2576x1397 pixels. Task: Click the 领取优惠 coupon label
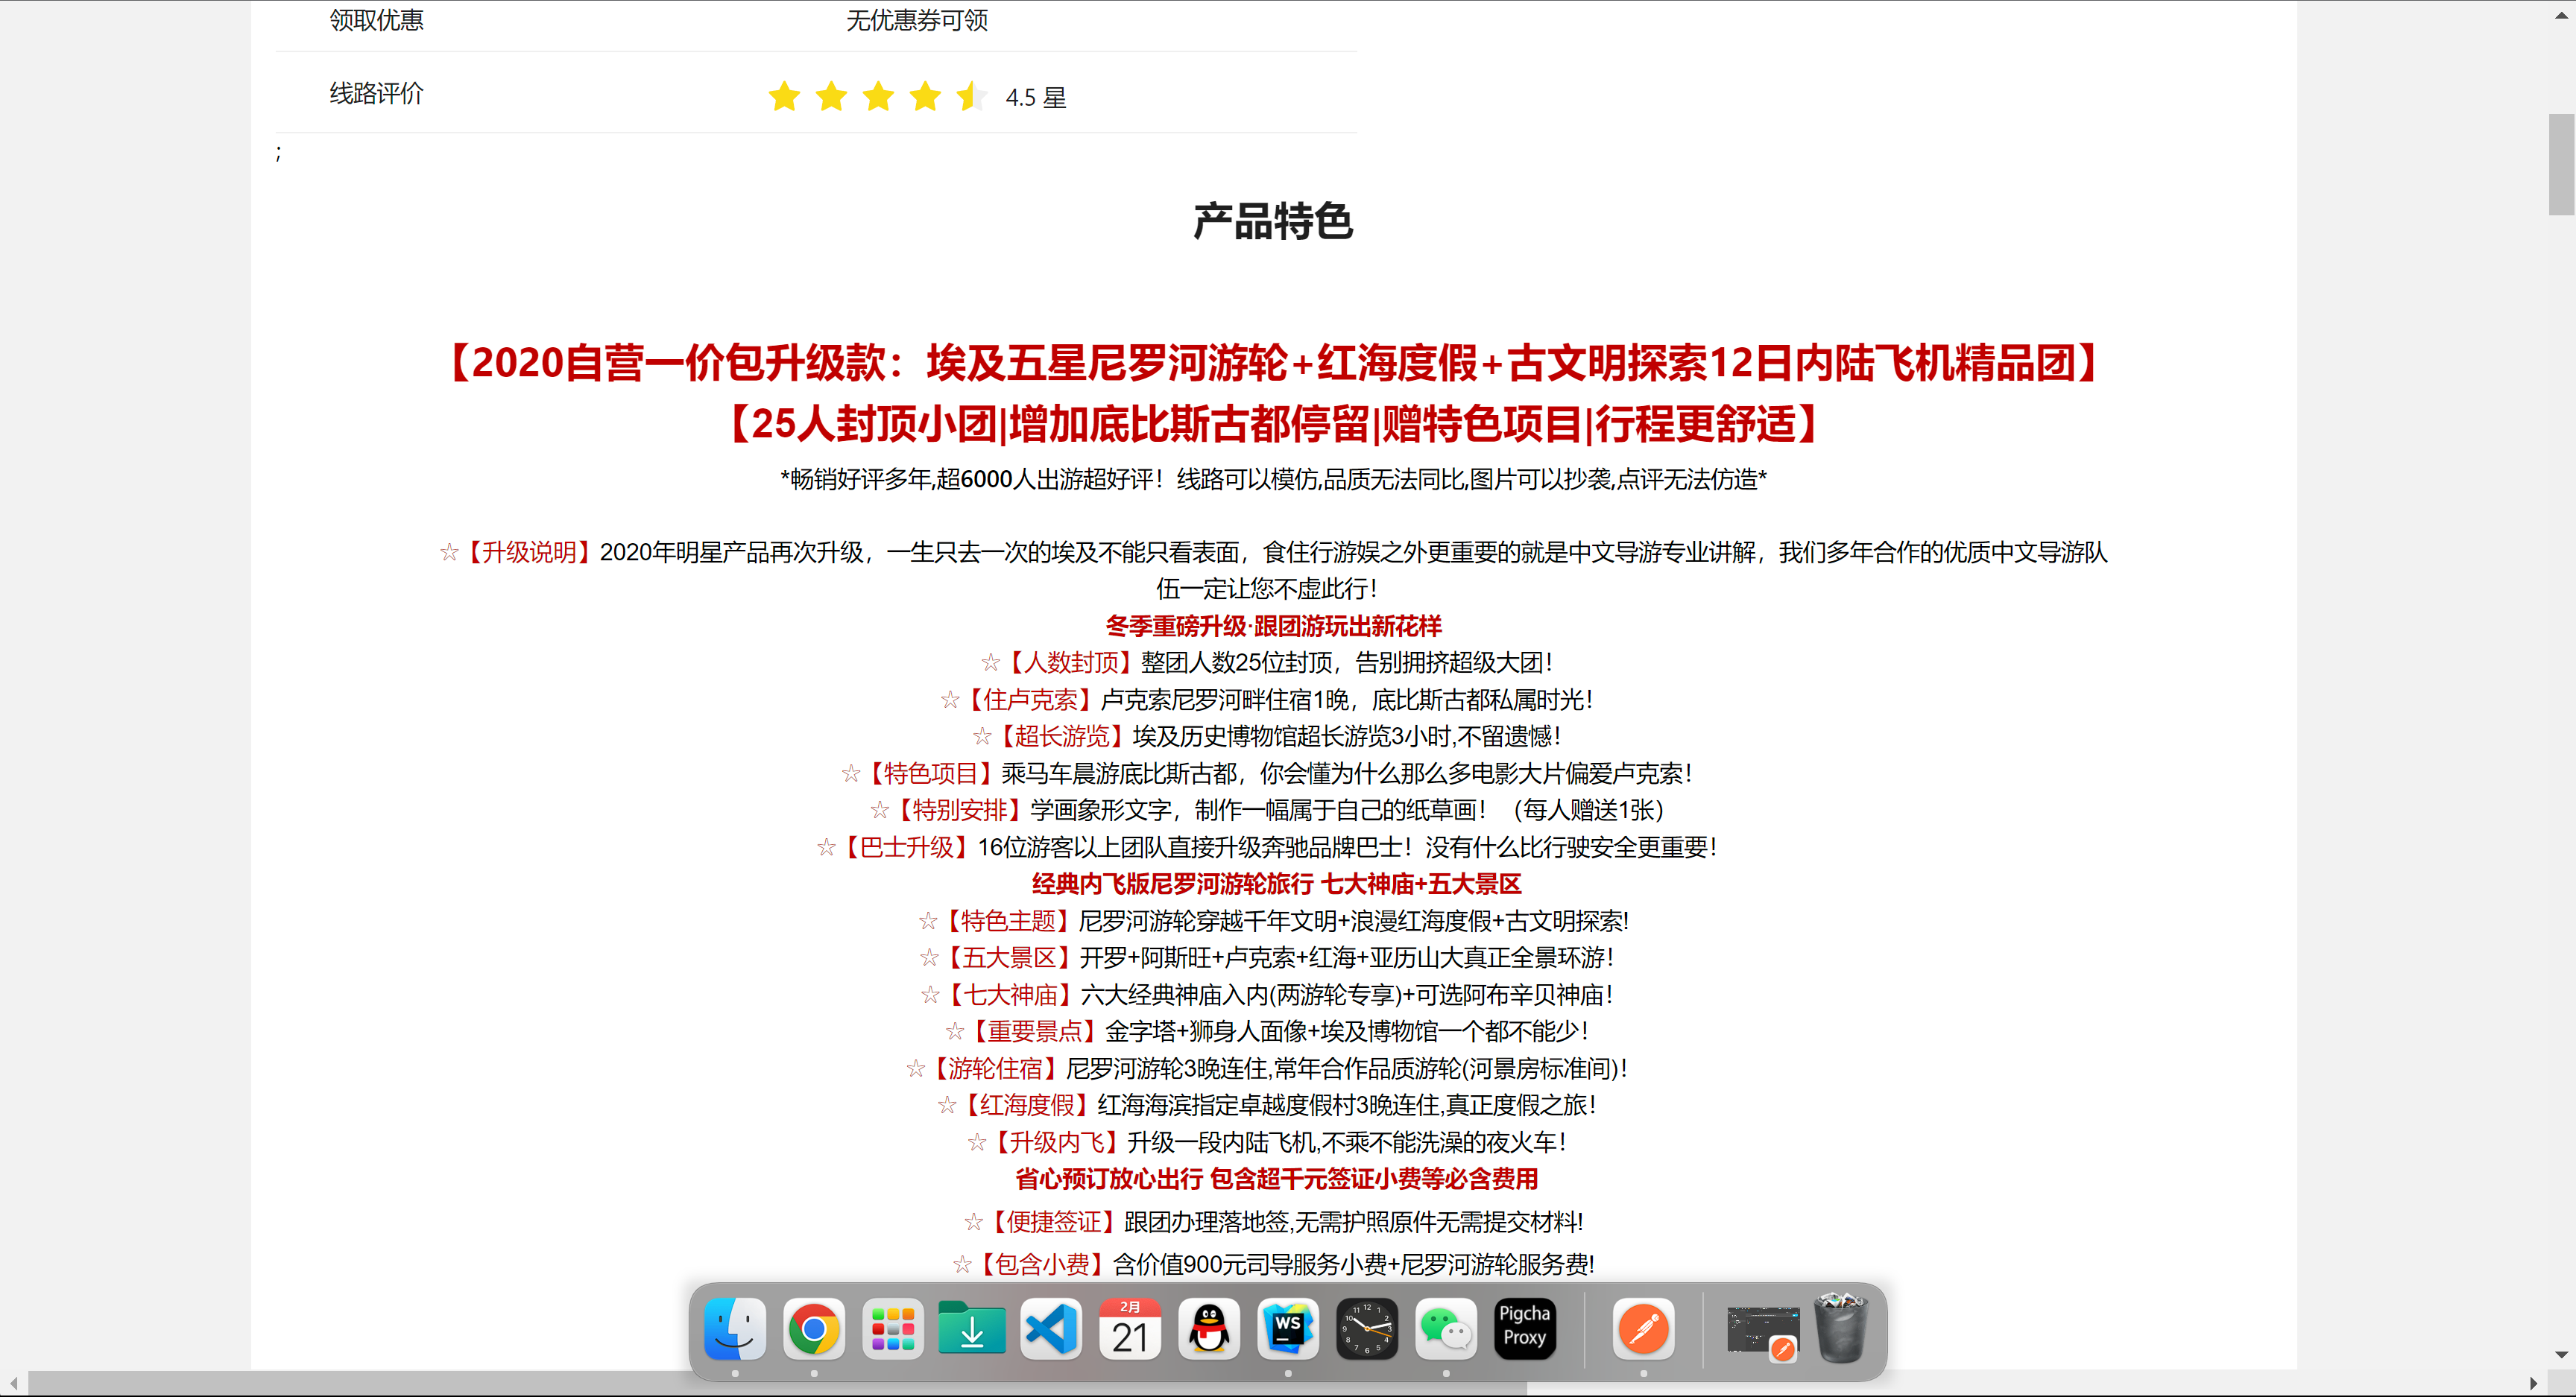pos(377,21)
